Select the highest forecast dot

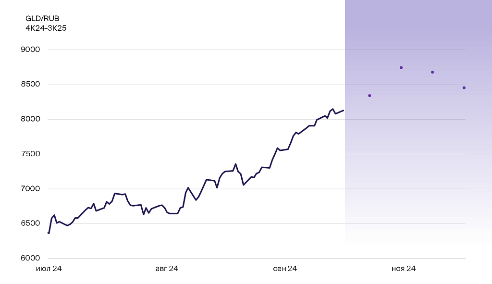(401, 68)
